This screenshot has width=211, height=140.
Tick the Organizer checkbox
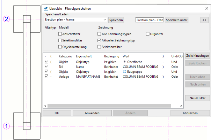coord(148,34)
